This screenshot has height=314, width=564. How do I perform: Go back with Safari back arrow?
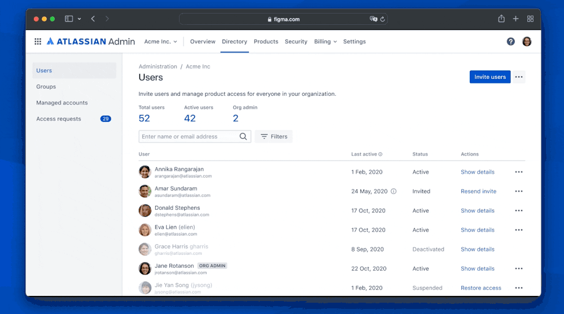93,19
